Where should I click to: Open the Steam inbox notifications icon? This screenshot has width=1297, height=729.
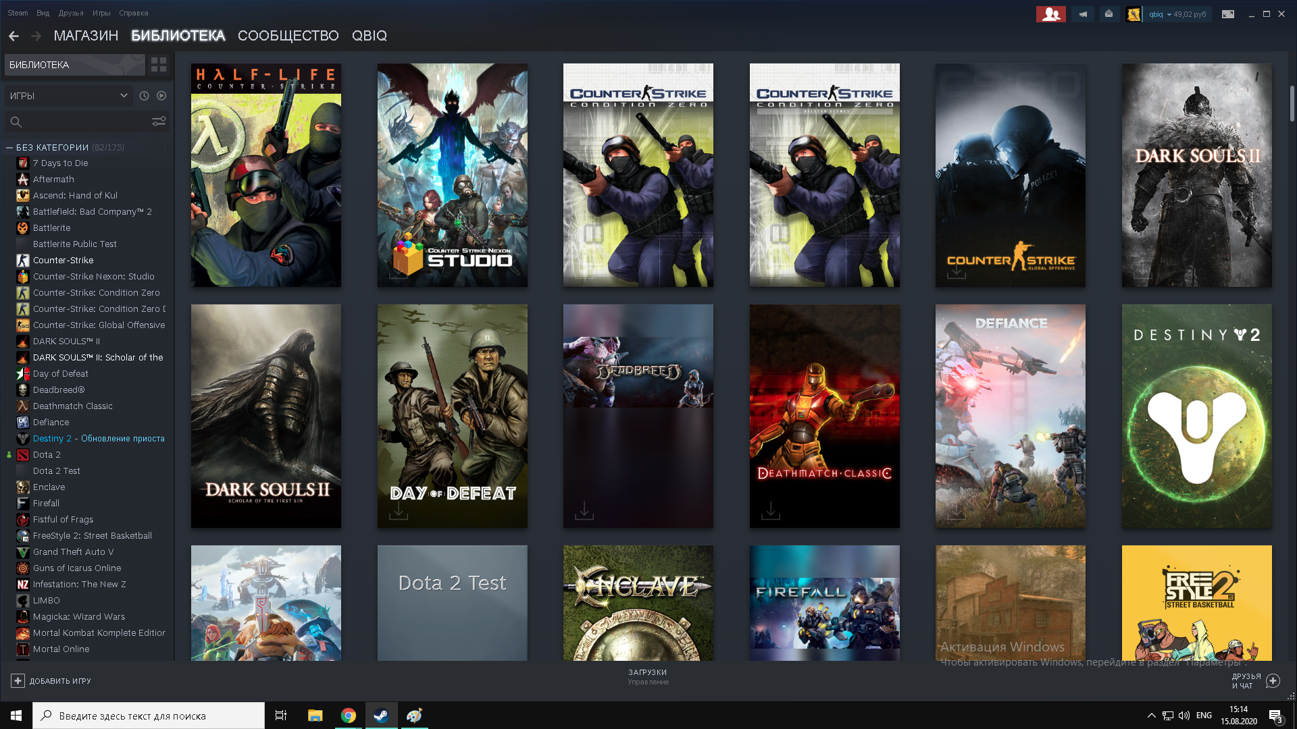point(1109,14)
